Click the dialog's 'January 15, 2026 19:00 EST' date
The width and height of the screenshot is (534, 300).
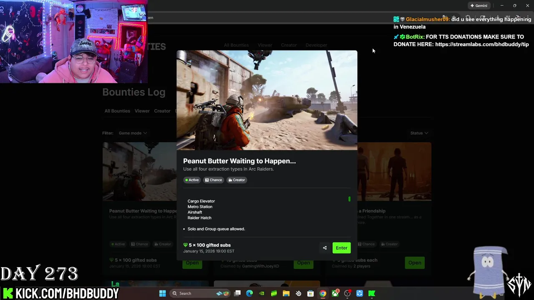pos(209,251)
